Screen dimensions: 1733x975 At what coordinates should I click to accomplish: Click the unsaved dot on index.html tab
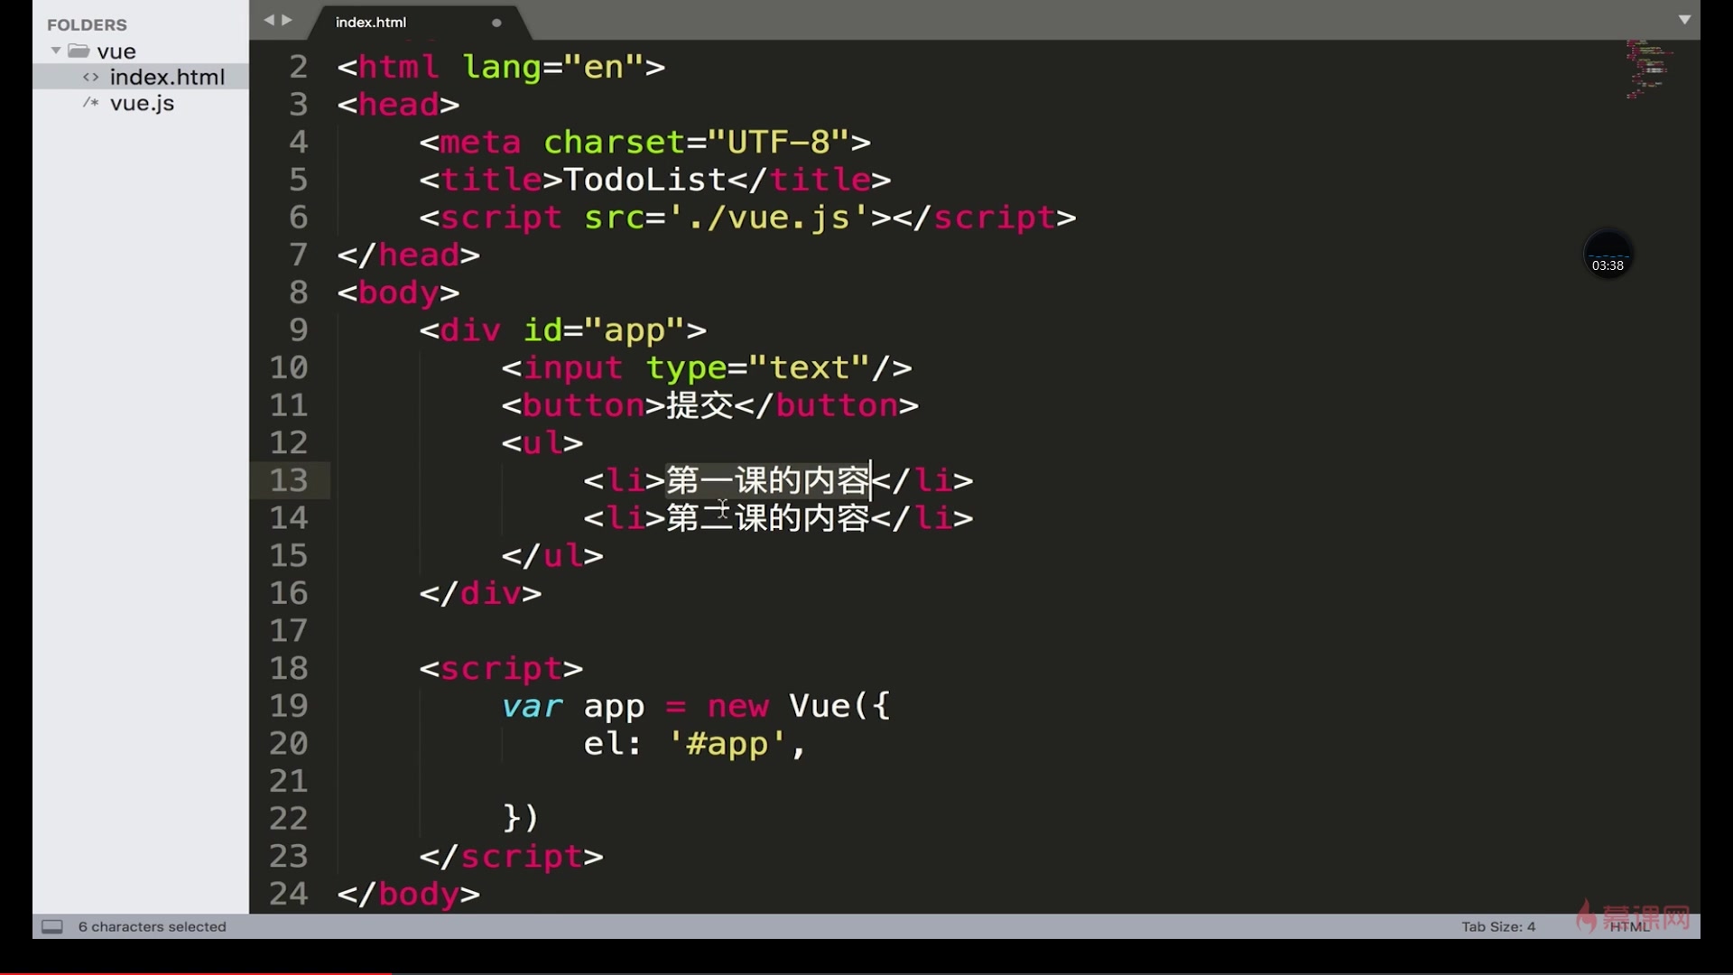point(496,23)
